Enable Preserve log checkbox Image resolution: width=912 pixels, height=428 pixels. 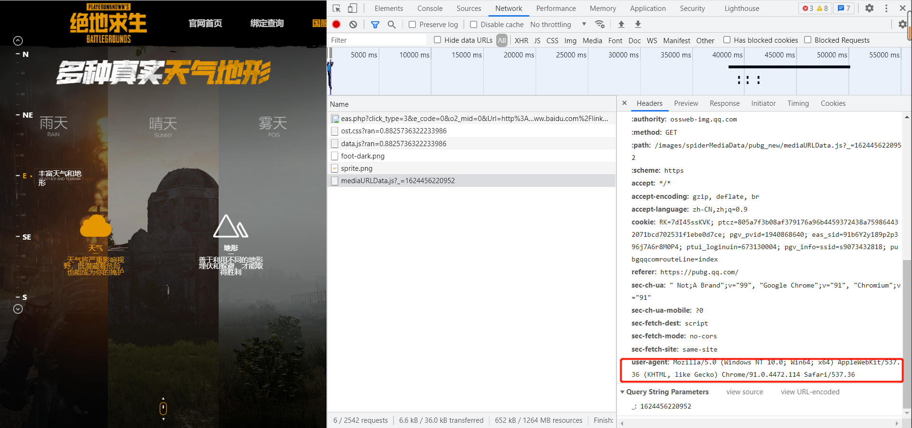(412, 24)
